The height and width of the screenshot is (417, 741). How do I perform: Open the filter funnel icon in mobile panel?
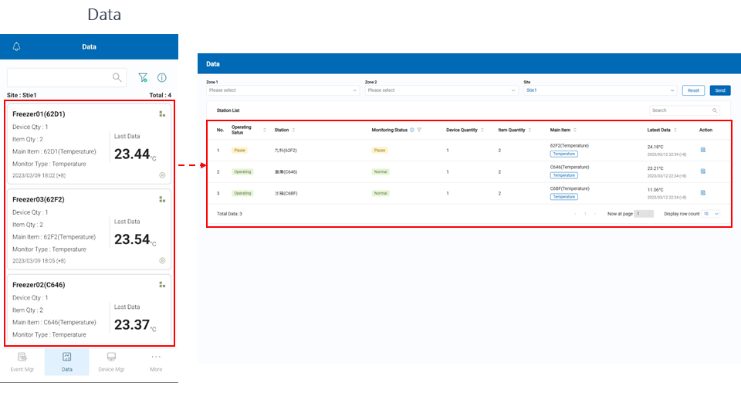(143, 77)
